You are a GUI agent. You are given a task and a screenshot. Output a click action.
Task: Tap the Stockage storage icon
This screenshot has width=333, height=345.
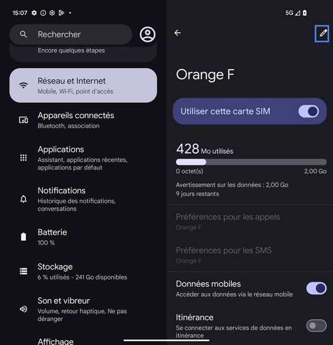pos(23,271)
